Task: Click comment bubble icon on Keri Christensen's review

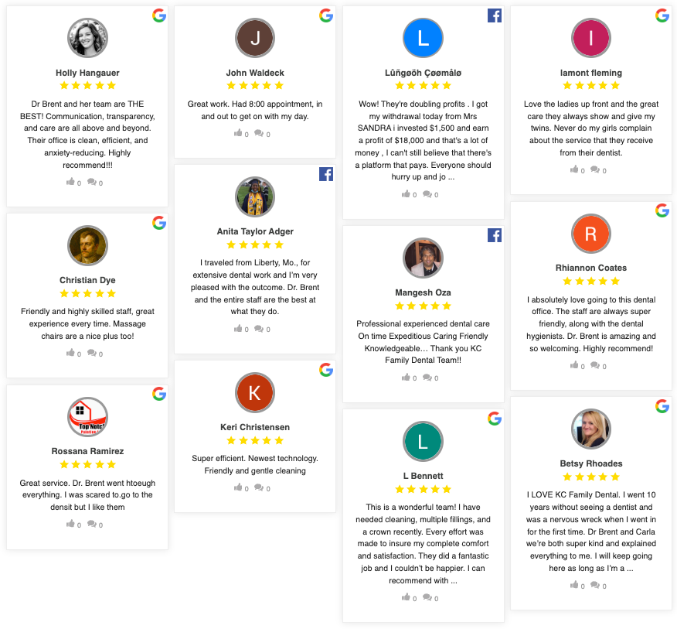Action: (x=259, y=487)
